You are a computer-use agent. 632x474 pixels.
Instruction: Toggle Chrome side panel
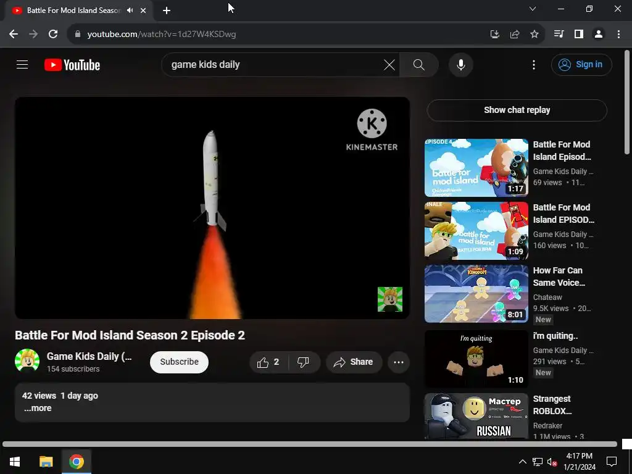pyautogui.click(x=579, y=34)
